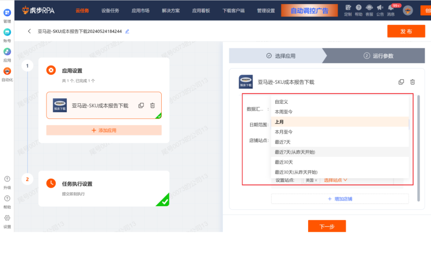431x267 pixels.
Task: Select the 自定义 option
Action: [340, 102]
